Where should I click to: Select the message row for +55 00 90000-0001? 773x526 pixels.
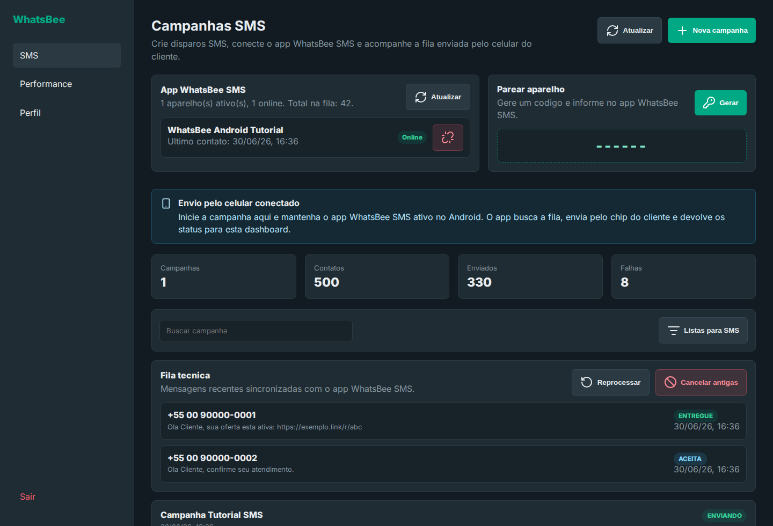click(454, 421)
